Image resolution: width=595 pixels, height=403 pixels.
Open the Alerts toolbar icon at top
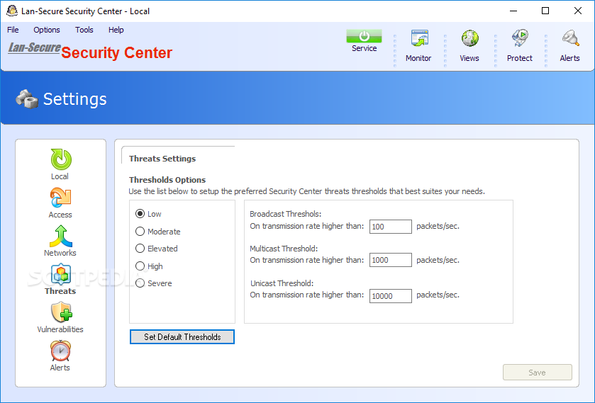click(570, 38)
